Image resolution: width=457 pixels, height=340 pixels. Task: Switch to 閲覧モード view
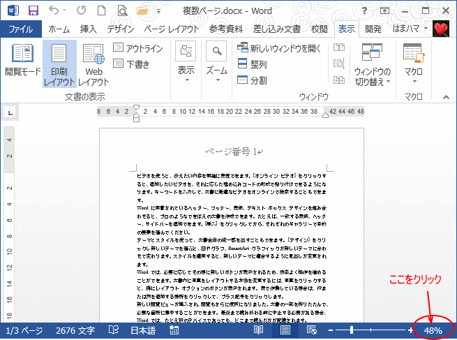pos(23,60)
